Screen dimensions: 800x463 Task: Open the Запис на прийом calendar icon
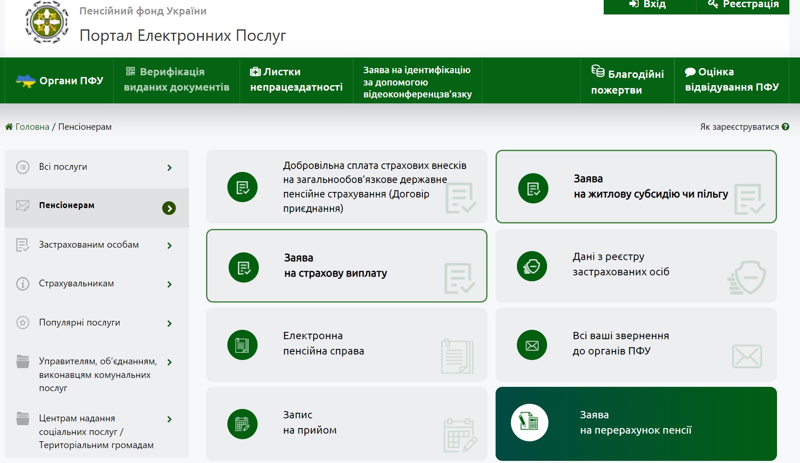[242, 423]
